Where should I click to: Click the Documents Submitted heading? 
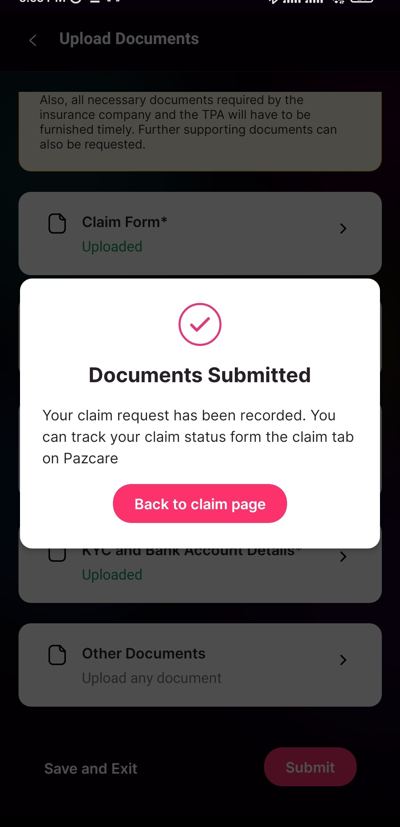[200, 375]
